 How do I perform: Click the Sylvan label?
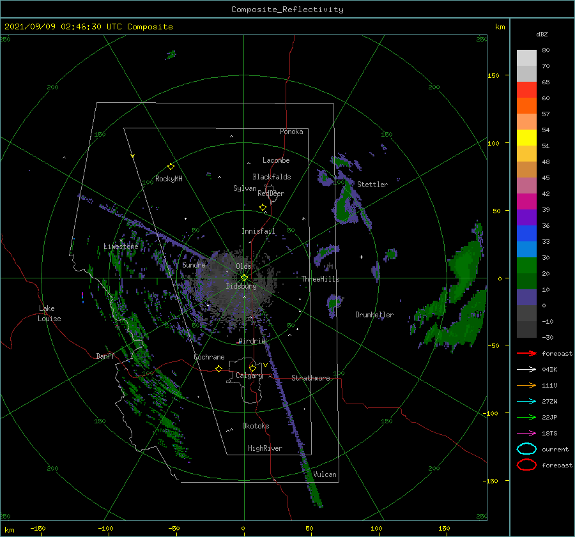click(x=245, y=188)
